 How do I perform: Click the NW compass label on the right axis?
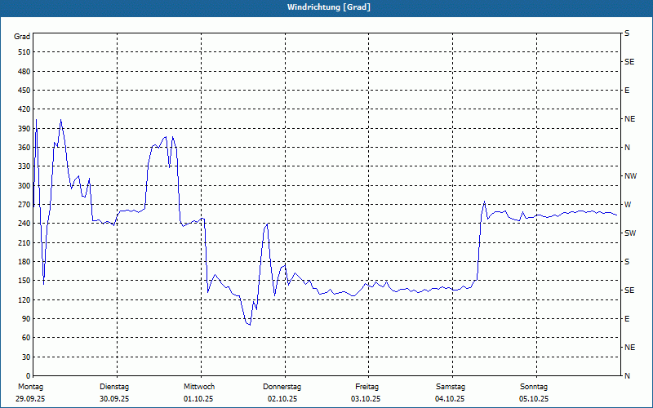pos(630,176)
